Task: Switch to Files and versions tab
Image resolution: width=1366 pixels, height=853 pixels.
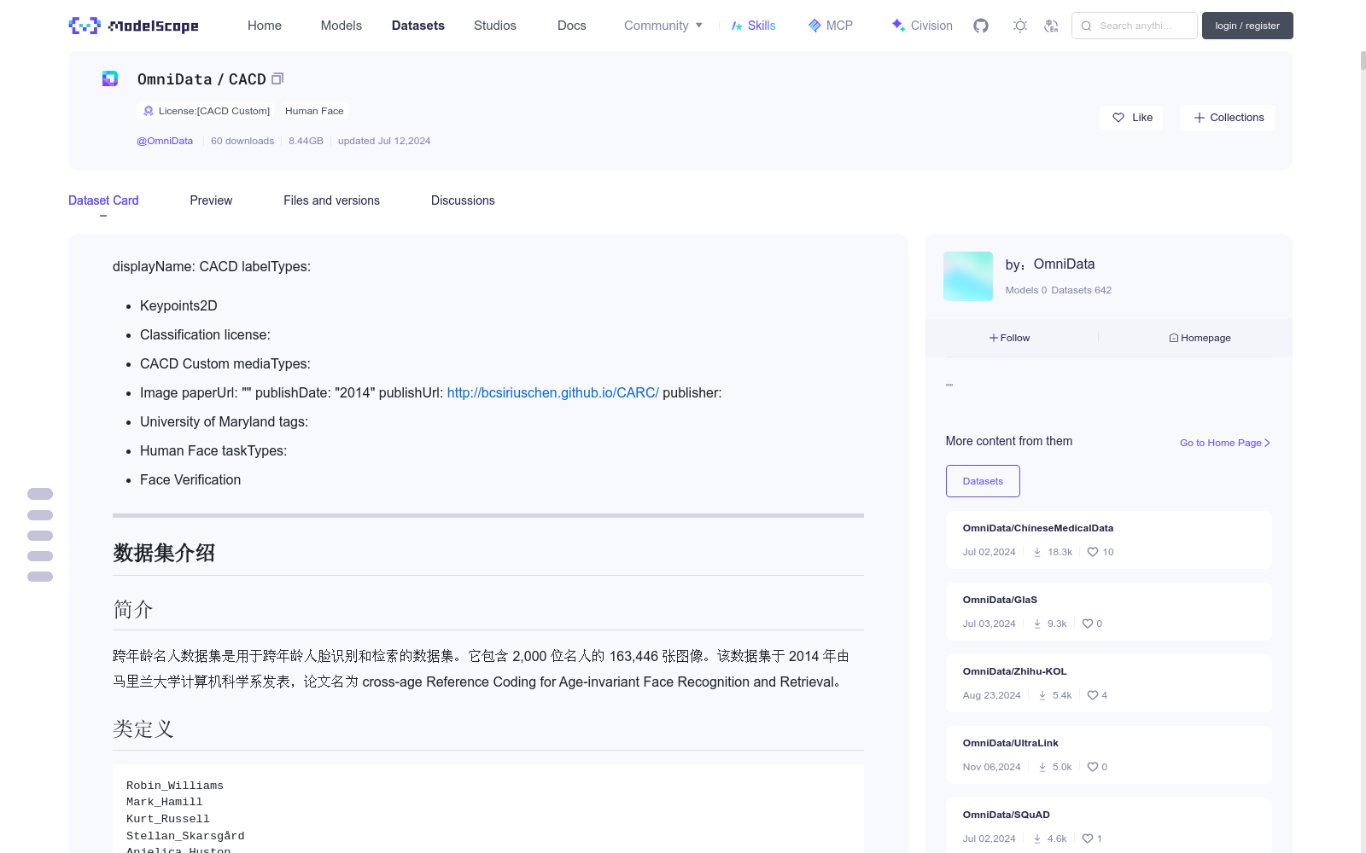Action: [x=331, y=200]
